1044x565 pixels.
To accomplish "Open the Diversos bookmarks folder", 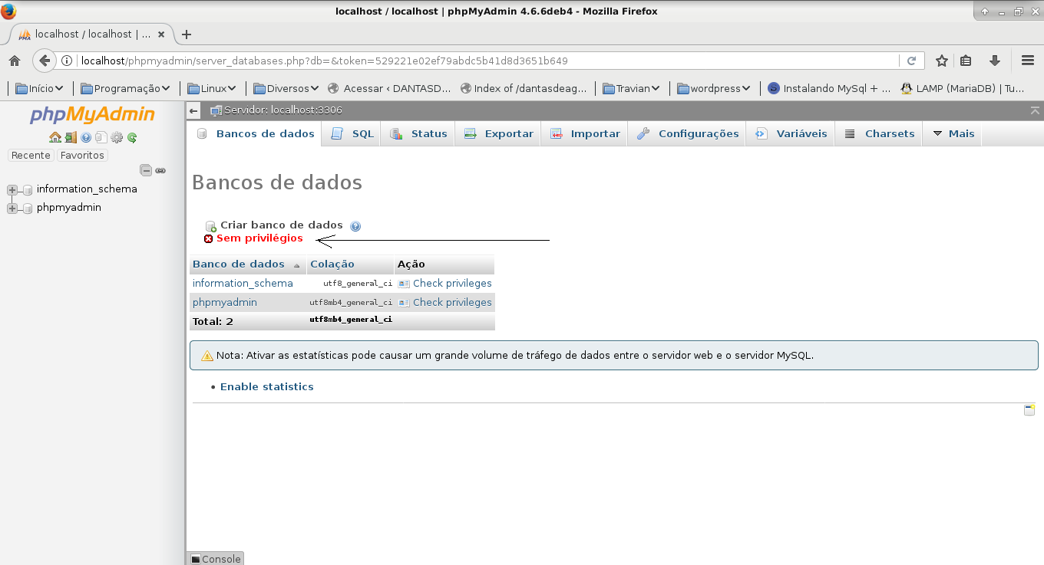I will tap(286, 88).
